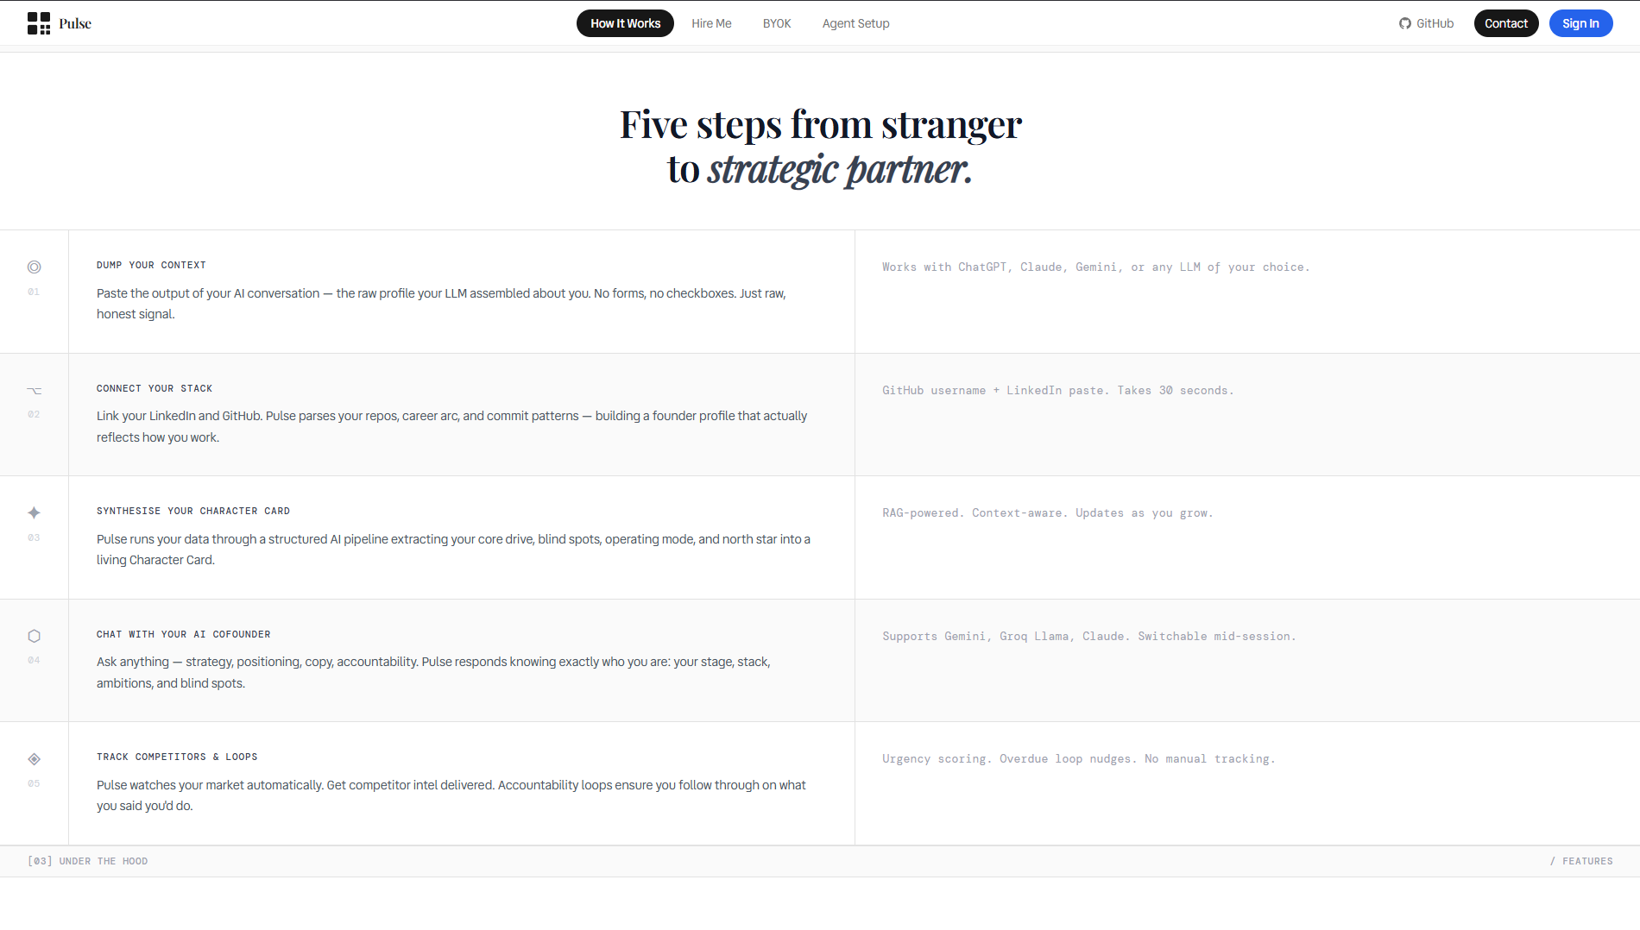Click the UNDER THE HOOD footer label
1640x930 pixels.
tap(88, 860)
